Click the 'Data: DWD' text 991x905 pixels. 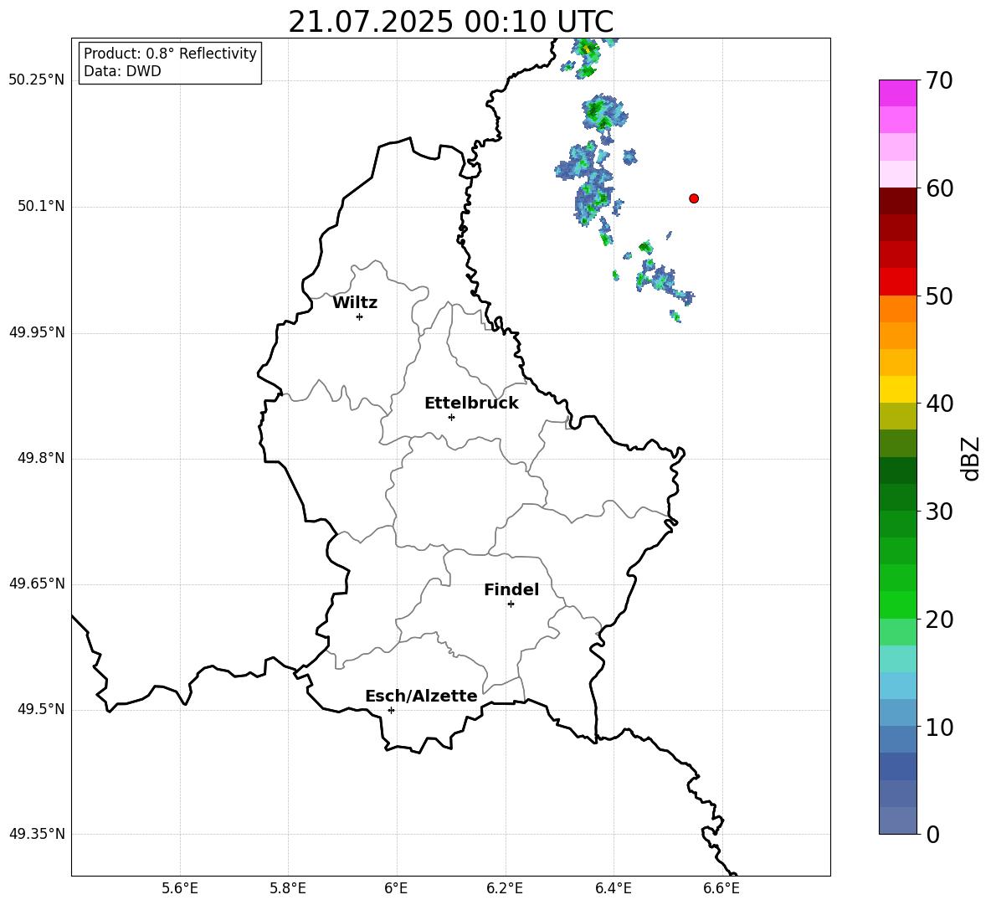click(x=122, y=71)
